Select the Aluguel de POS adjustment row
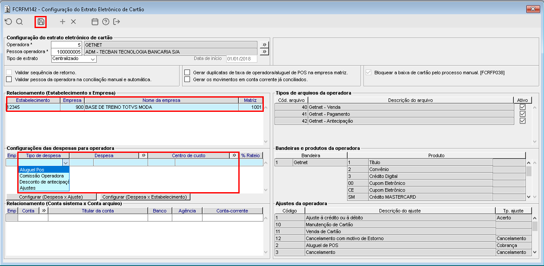The height and width of the screenshot is (266, 544). point(403,245)
